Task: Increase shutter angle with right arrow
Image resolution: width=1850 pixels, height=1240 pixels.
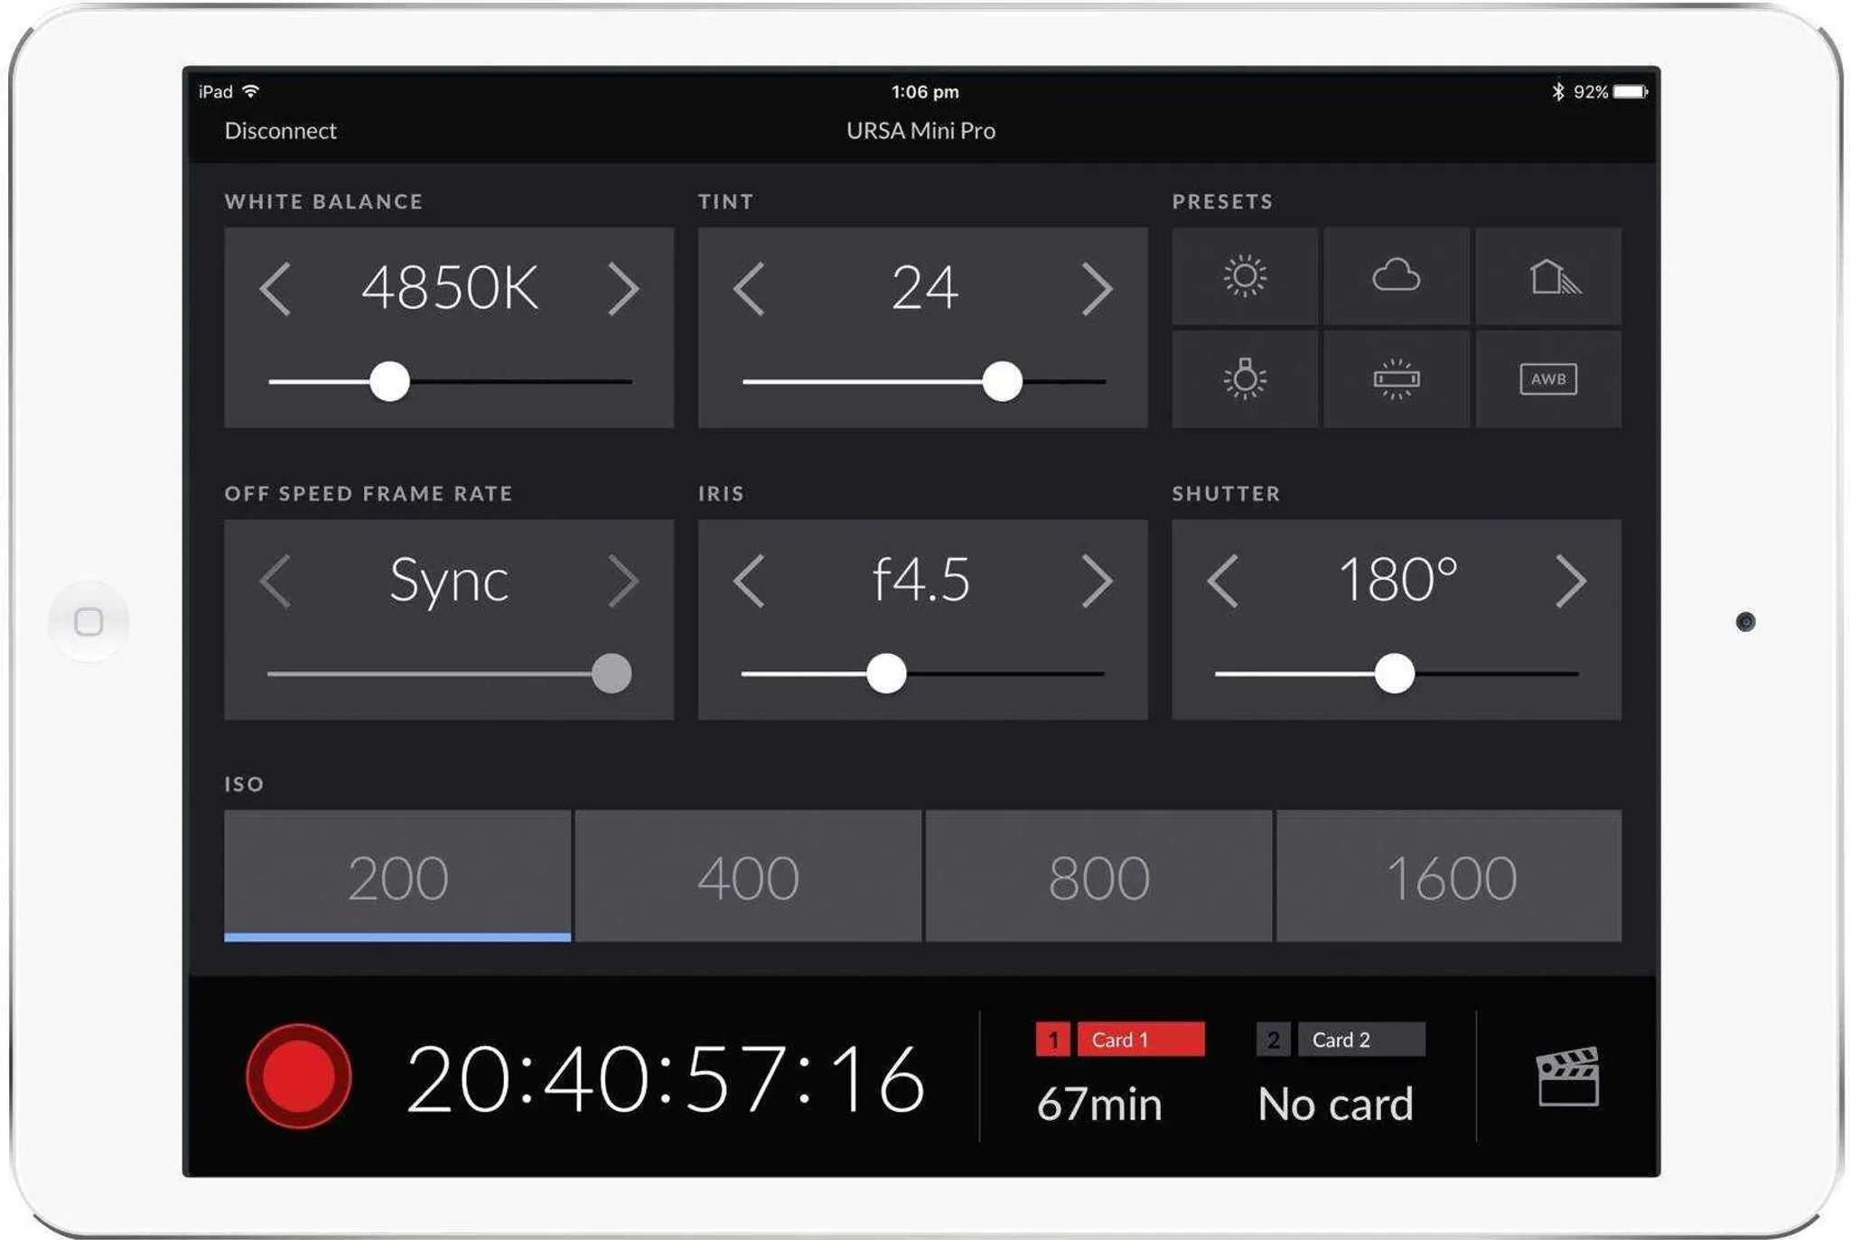Action: coord(1570,581)
